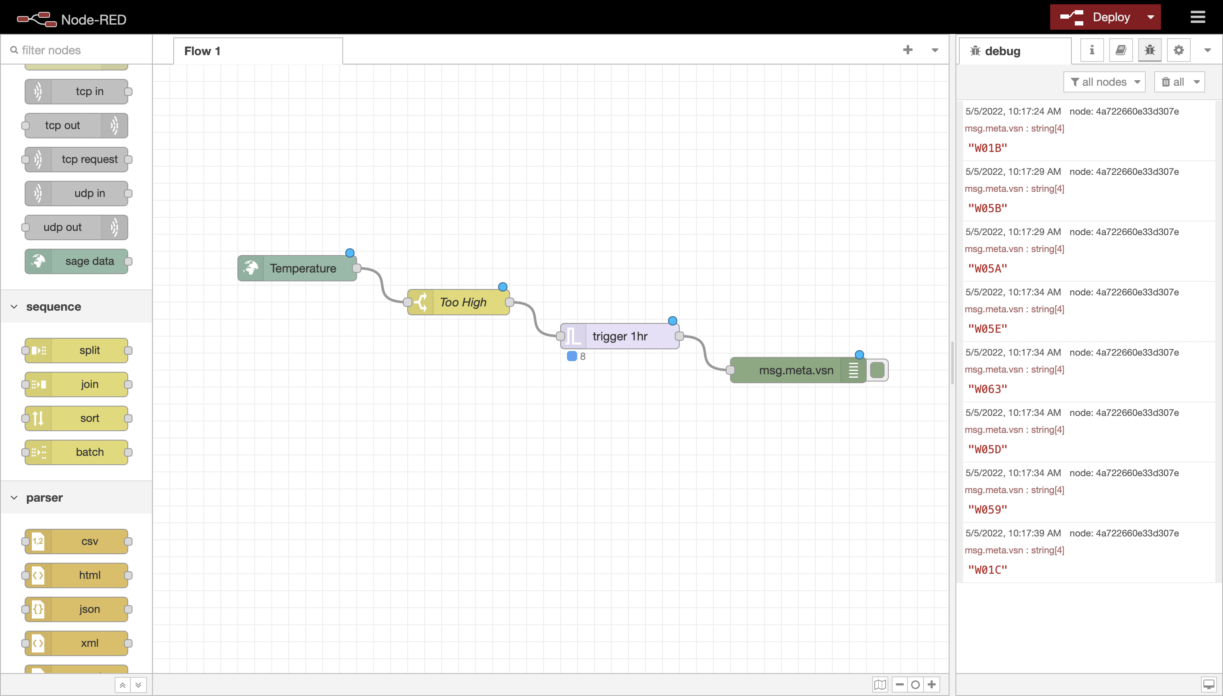Open the help book sidebar icon
The height and width of the screenshot is (696, 1223).
(1121, 50)
